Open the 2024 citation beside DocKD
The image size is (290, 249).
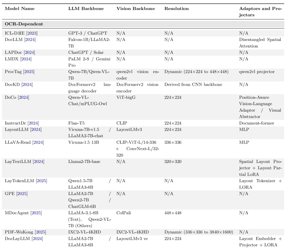pos(27,84)
